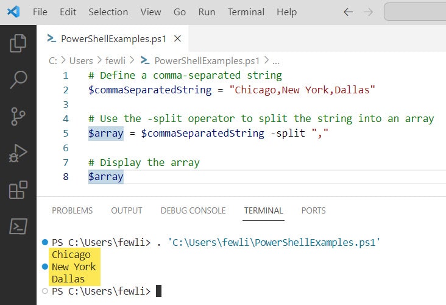Open the File menu

coord(40,12)
